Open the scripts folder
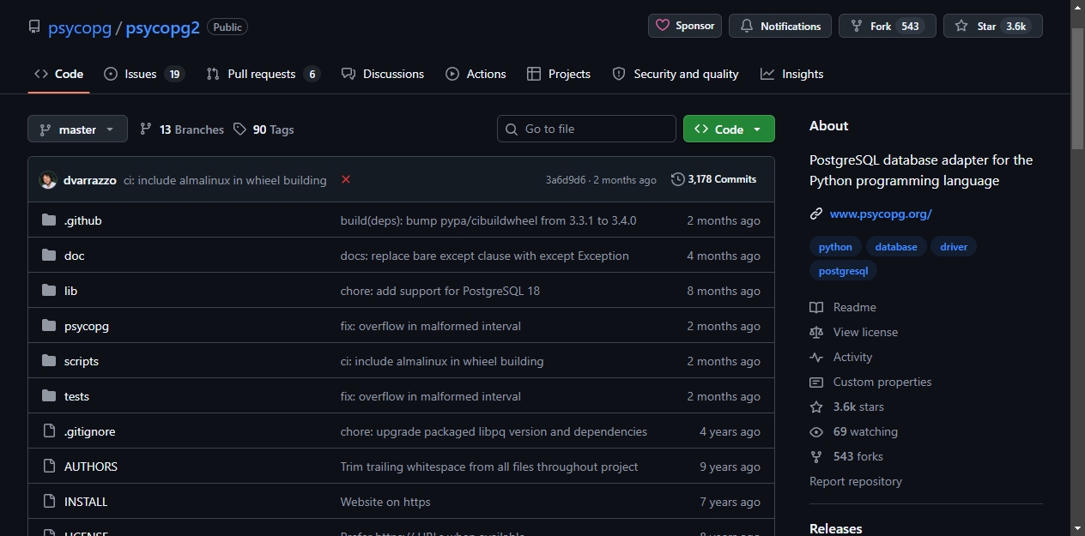The height and width of the screenshot is (536, 1085). click(x=82, y=361)
